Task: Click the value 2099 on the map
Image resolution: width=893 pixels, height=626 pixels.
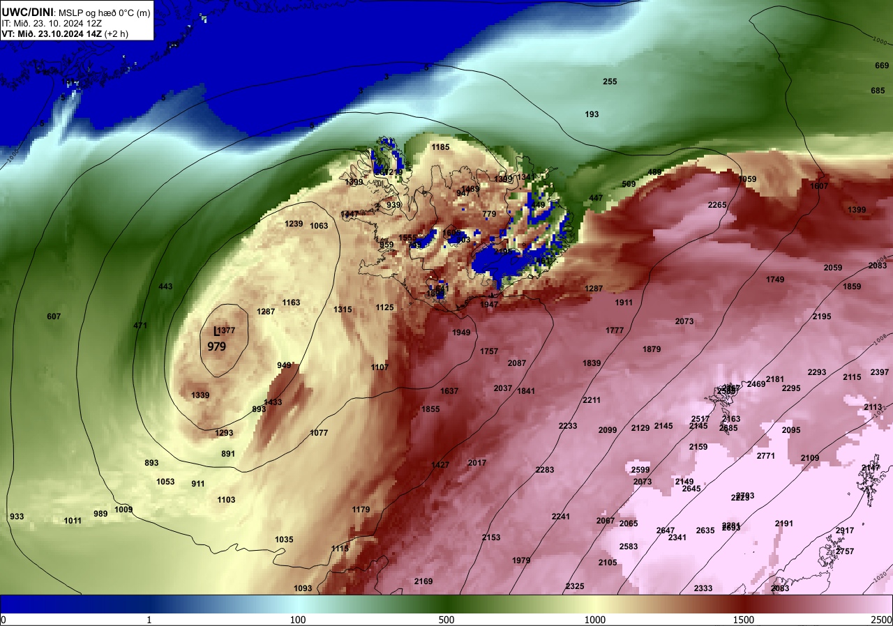Action: [x=608, y=430]
